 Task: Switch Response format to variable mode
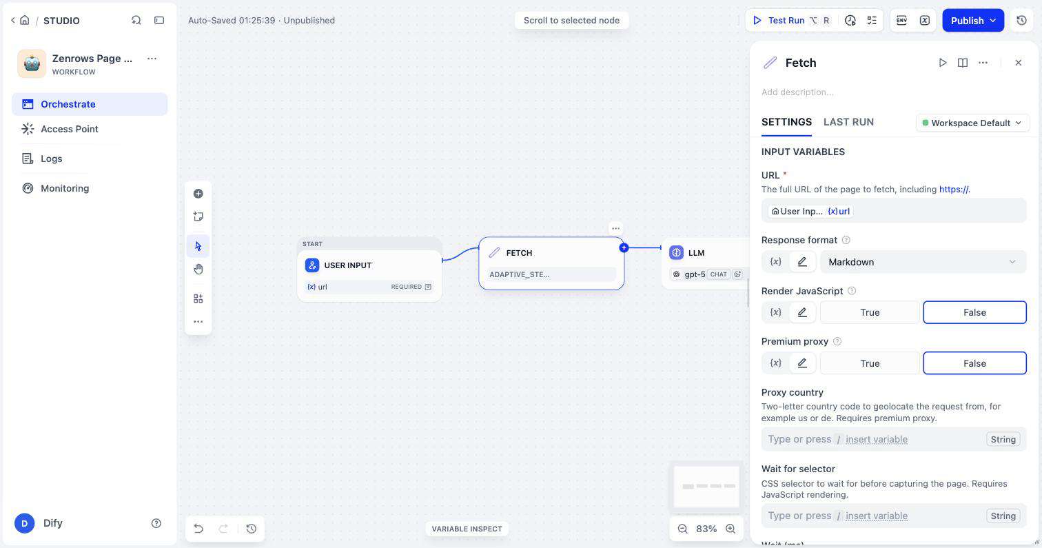point(776,262)
